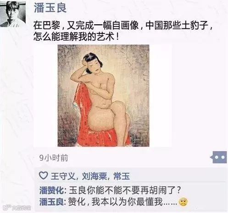Click the sad emoji in the reply
Screen dimensions: 228x213
point(183,202)
